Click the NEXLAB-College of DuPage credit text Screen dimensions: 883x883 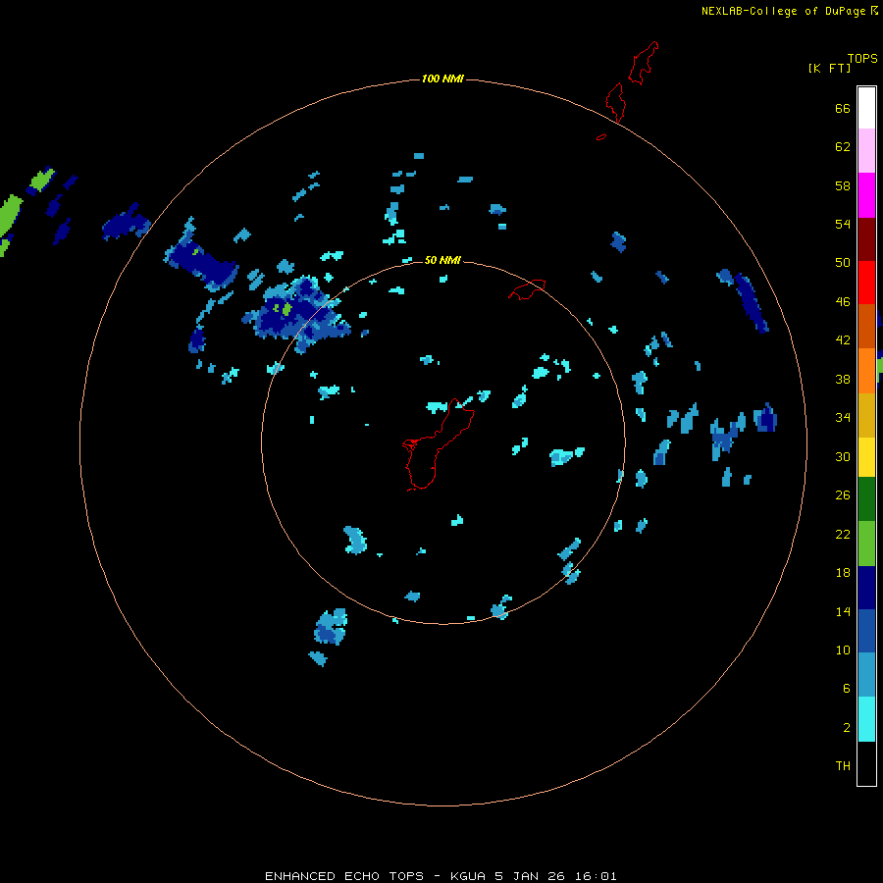[x=789, y=11]
